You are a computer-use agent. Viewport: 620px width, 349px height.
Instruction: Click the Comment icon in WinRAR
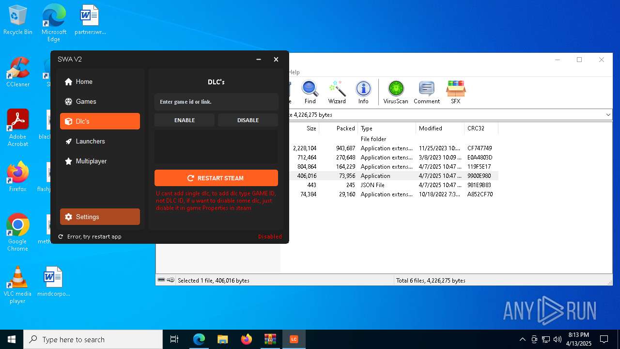point(427,92)
